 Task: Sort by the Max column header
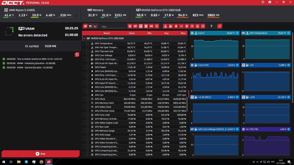click(183, 33)
